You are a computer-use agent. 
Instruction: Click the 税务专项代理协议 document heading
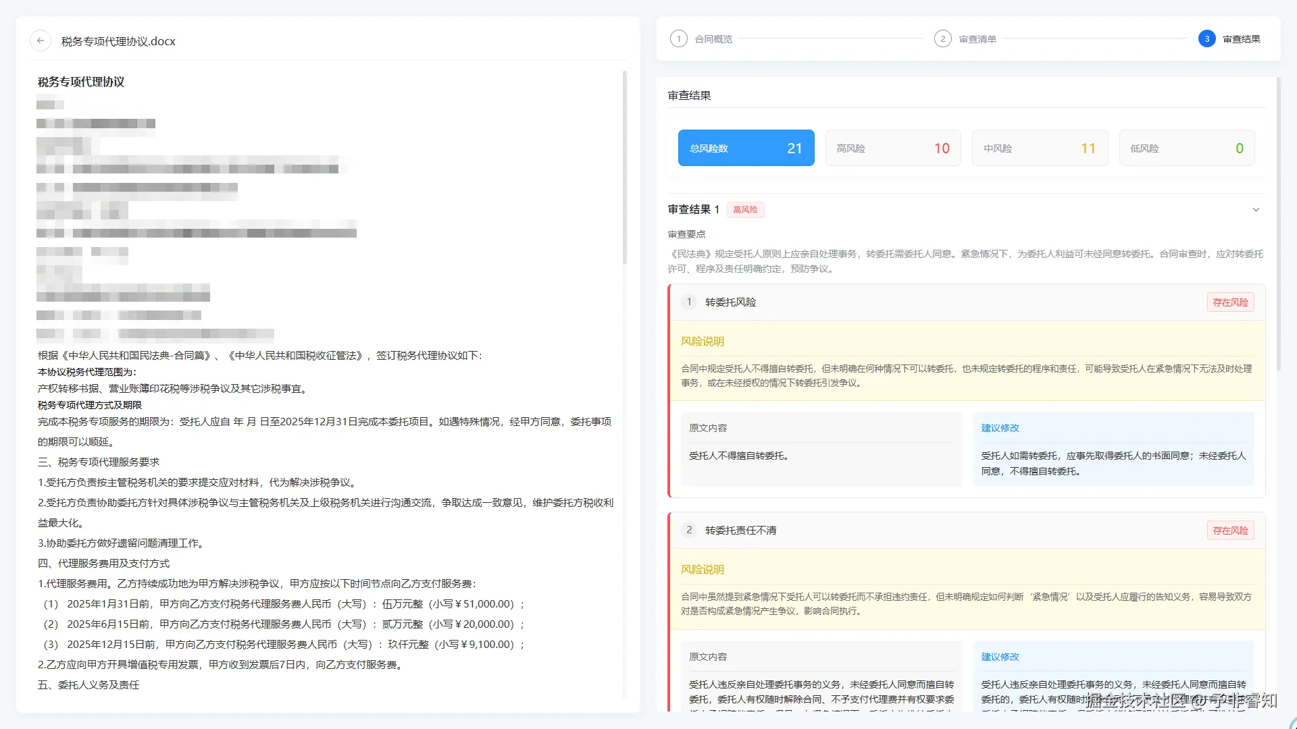click(x=81, y=82)
